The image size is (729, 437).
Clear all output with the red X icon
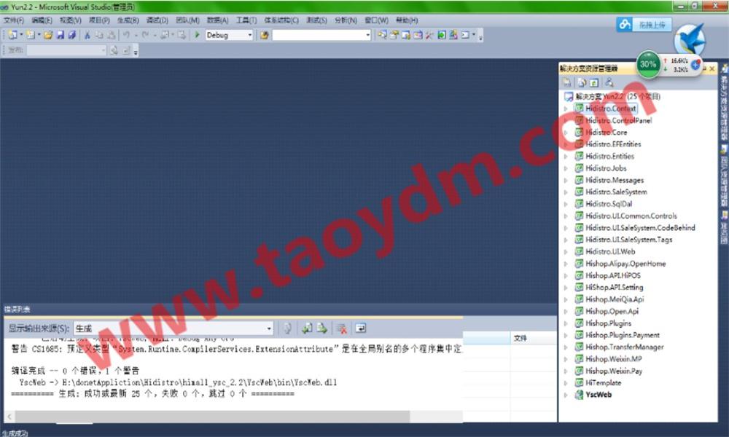click(342, 328)
